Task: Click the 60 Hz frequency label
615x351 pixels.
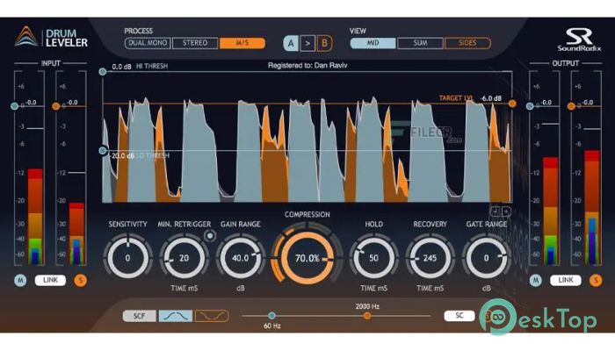Action: click(x=271, y=326)
